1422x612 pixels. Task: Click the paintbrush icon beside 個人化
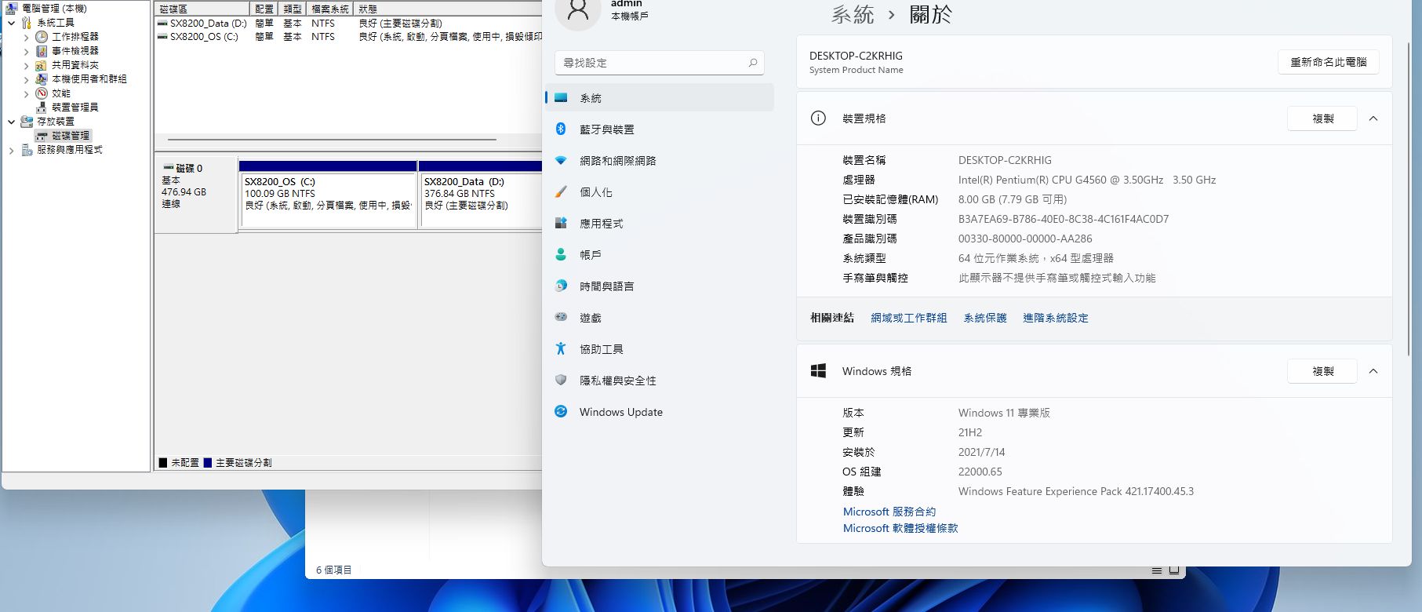[561, 191]
